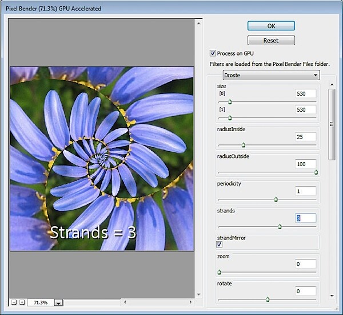Click the 'Filters are loaded from' info text
This screenshot has height=315, width=343.
pos(269,64)
